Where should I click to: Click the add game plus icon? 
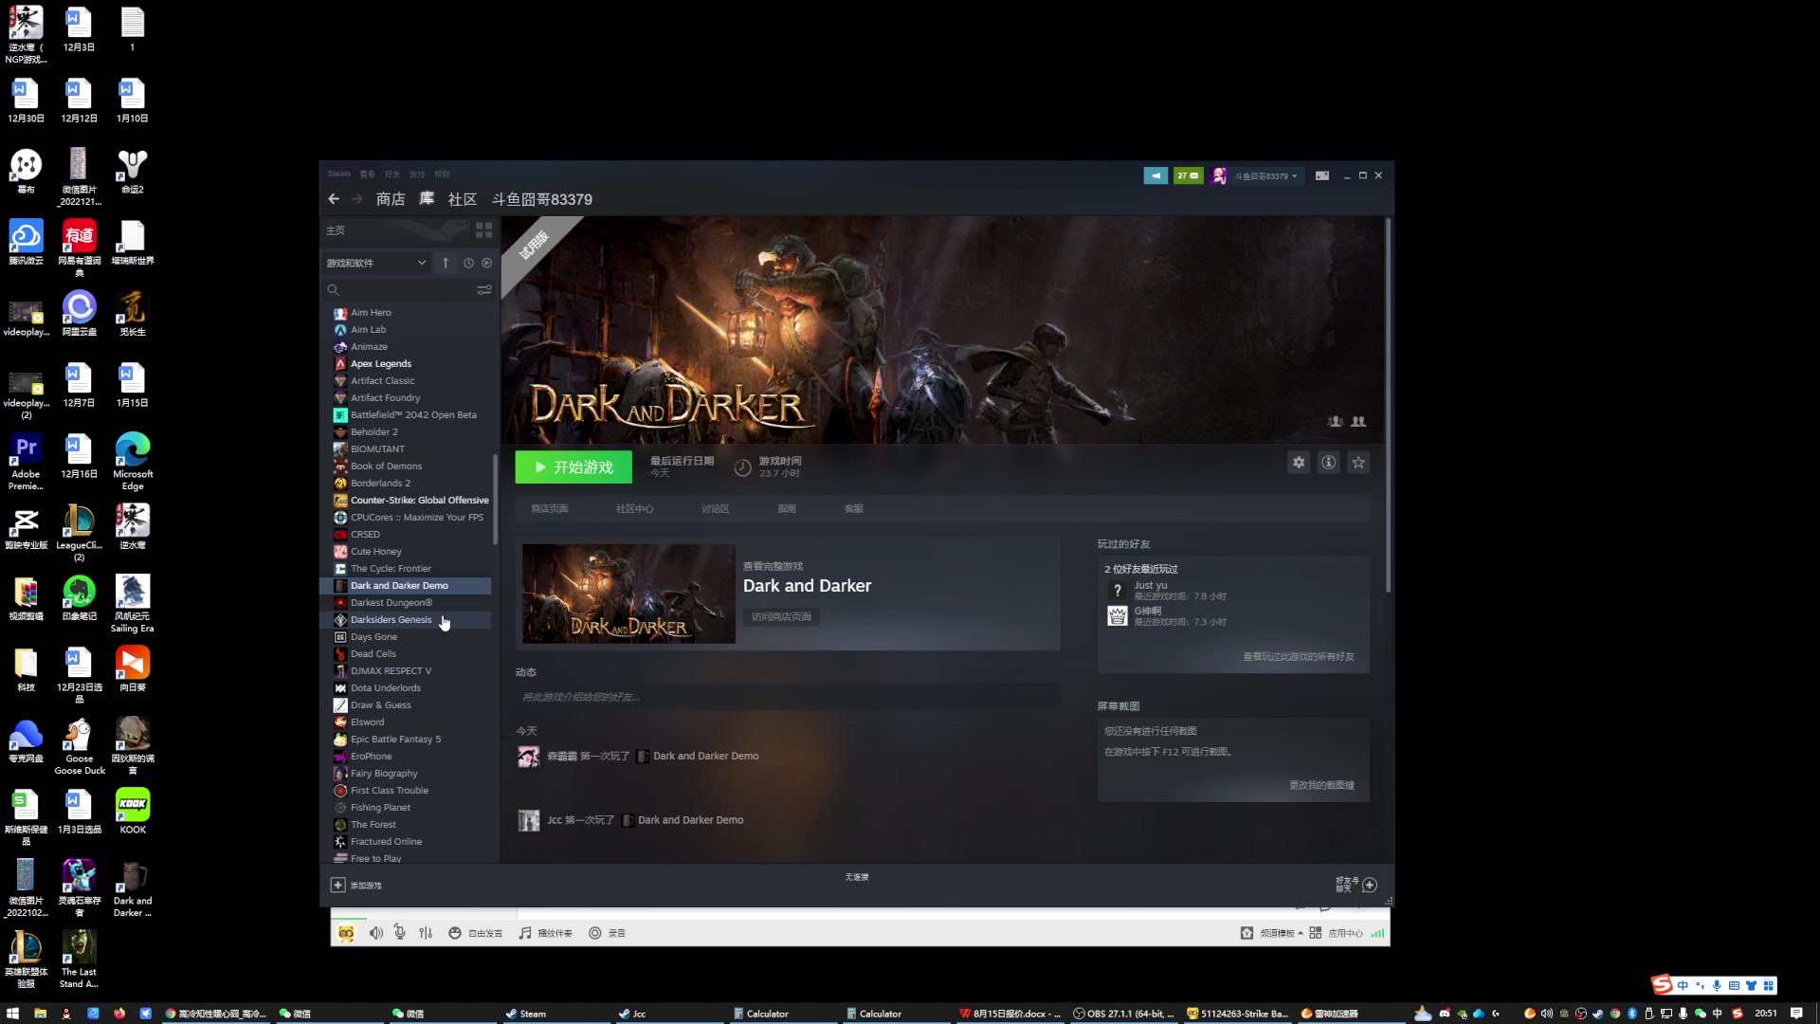[337, 885]
